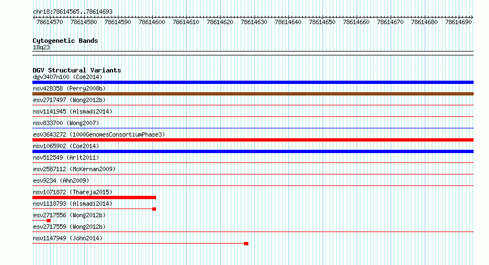This screenshot has height=265, width=489.
Task: Select the nsv1065902 (Coe2014) blue bar
Action: [253, 151]
